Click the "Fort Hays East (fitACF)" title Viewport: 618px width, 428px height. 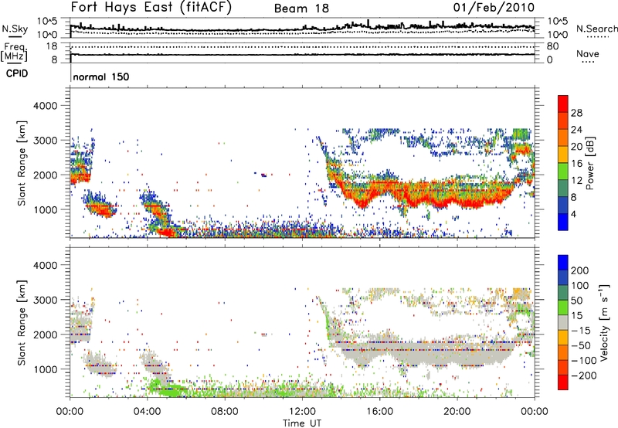coord(151,7)
